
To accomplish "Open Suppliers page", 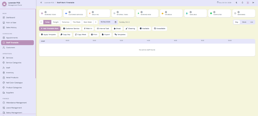I will click(x=17, y=93).
